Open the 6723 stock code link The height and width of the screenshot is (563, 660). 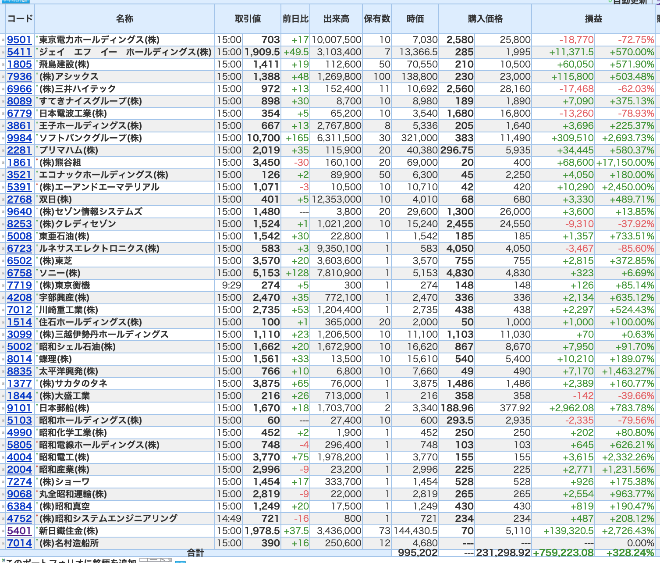(x=19, y=249)
